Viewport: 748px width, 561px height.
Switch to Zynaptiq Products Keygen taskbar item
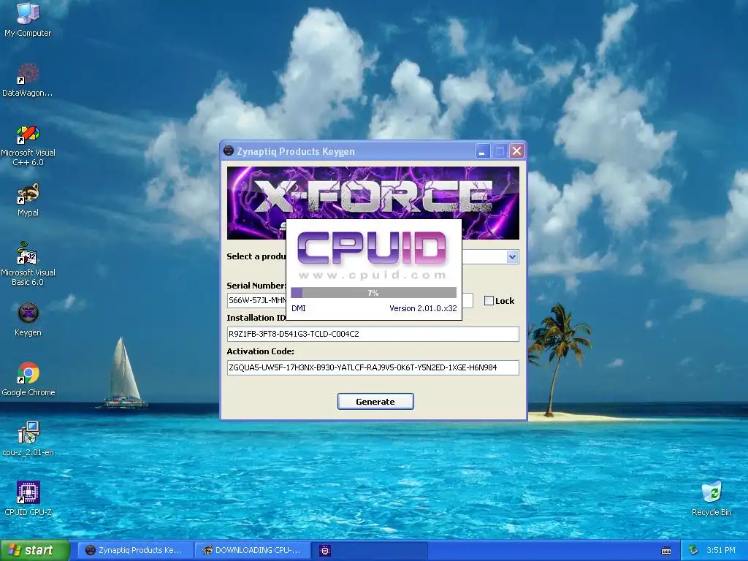(x=135, y=551)
